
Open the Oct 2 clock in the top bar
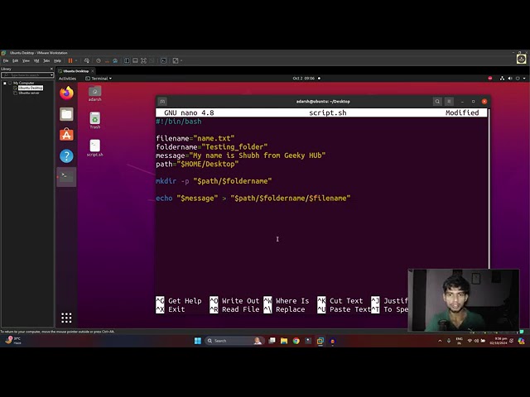pyautogui.click(x=304, y=79)
